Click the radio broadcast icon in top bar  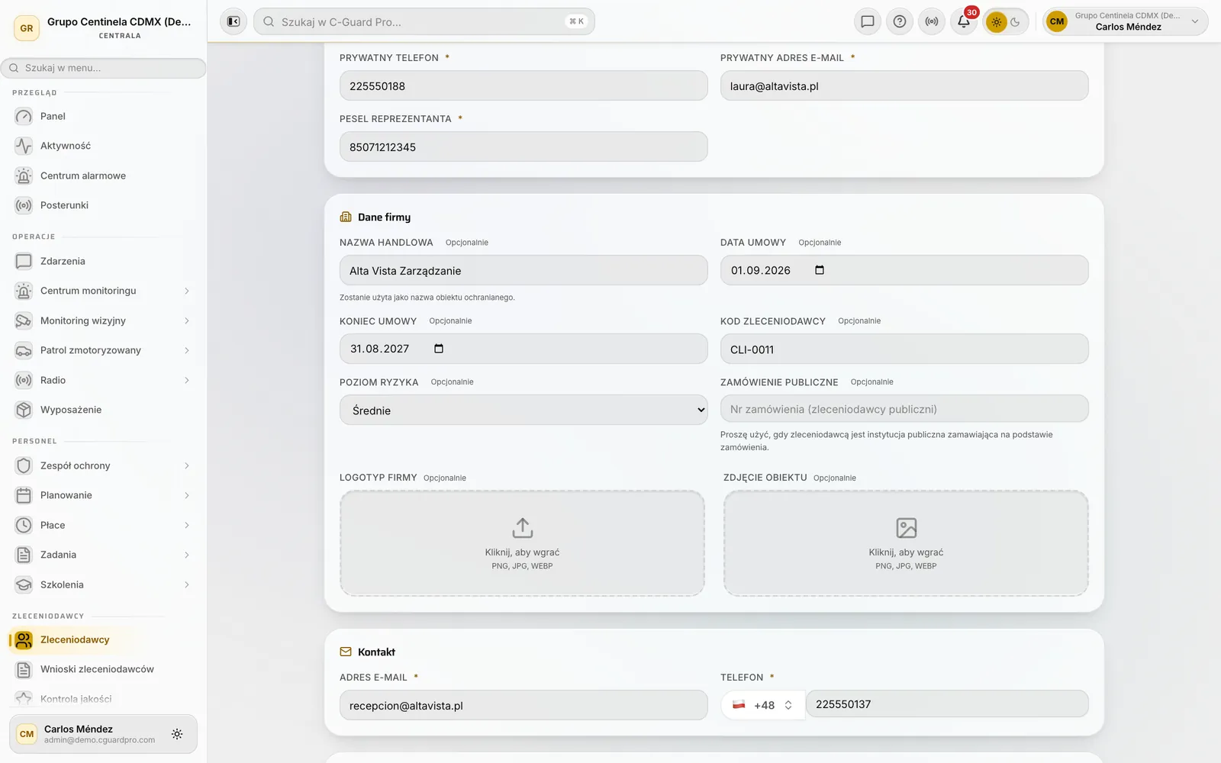coord(932,21)
